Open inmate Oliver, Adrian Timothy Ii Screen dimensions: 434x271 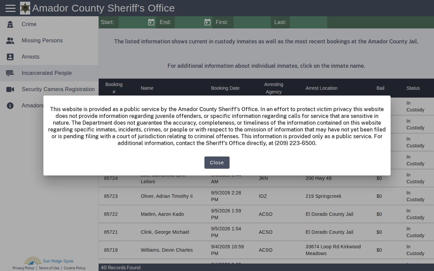click(x=167, y=196)
